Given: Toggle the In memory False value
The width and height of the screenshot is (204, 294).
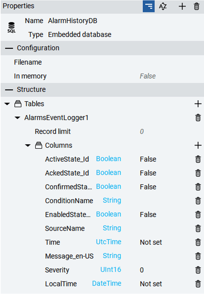Looking at the screenshot, I should (x=148, y=76).
